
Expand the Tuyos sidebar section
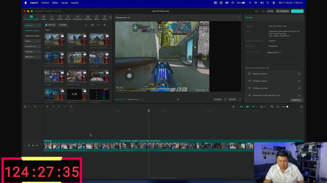click(32, 41)
